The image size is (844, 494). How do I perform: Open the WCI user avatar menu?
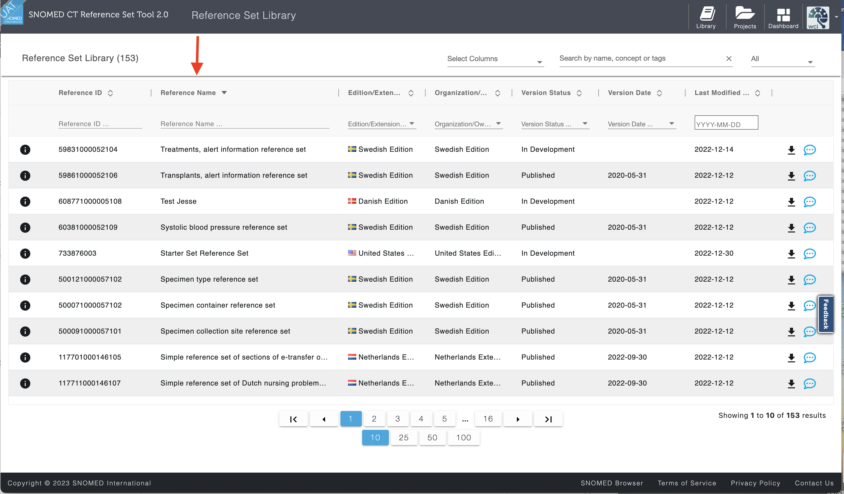(817, 18)
